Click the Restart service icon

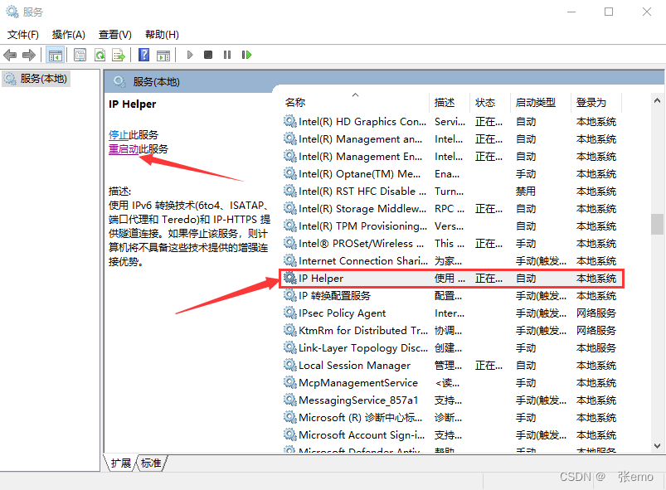(246, 55)
